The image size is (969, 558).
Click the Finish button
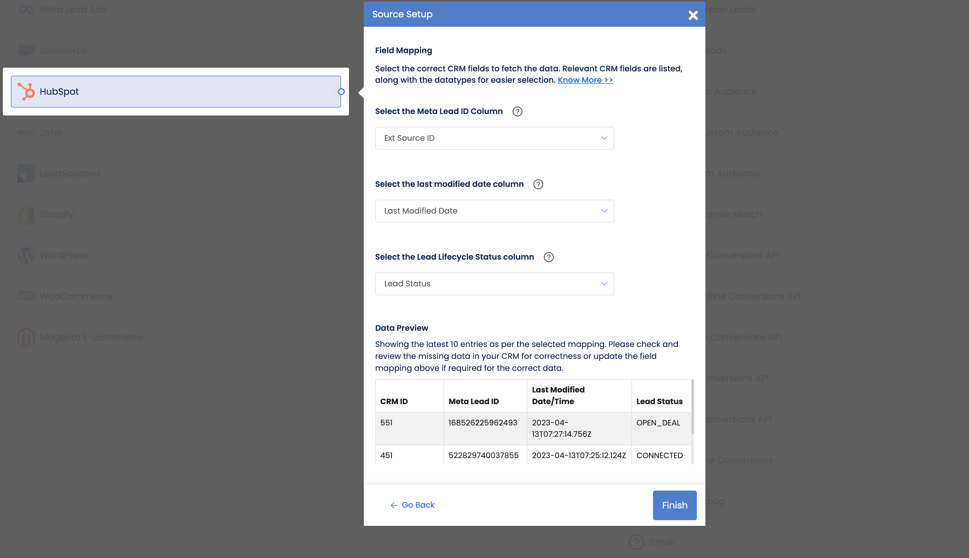tap(674, 505)
